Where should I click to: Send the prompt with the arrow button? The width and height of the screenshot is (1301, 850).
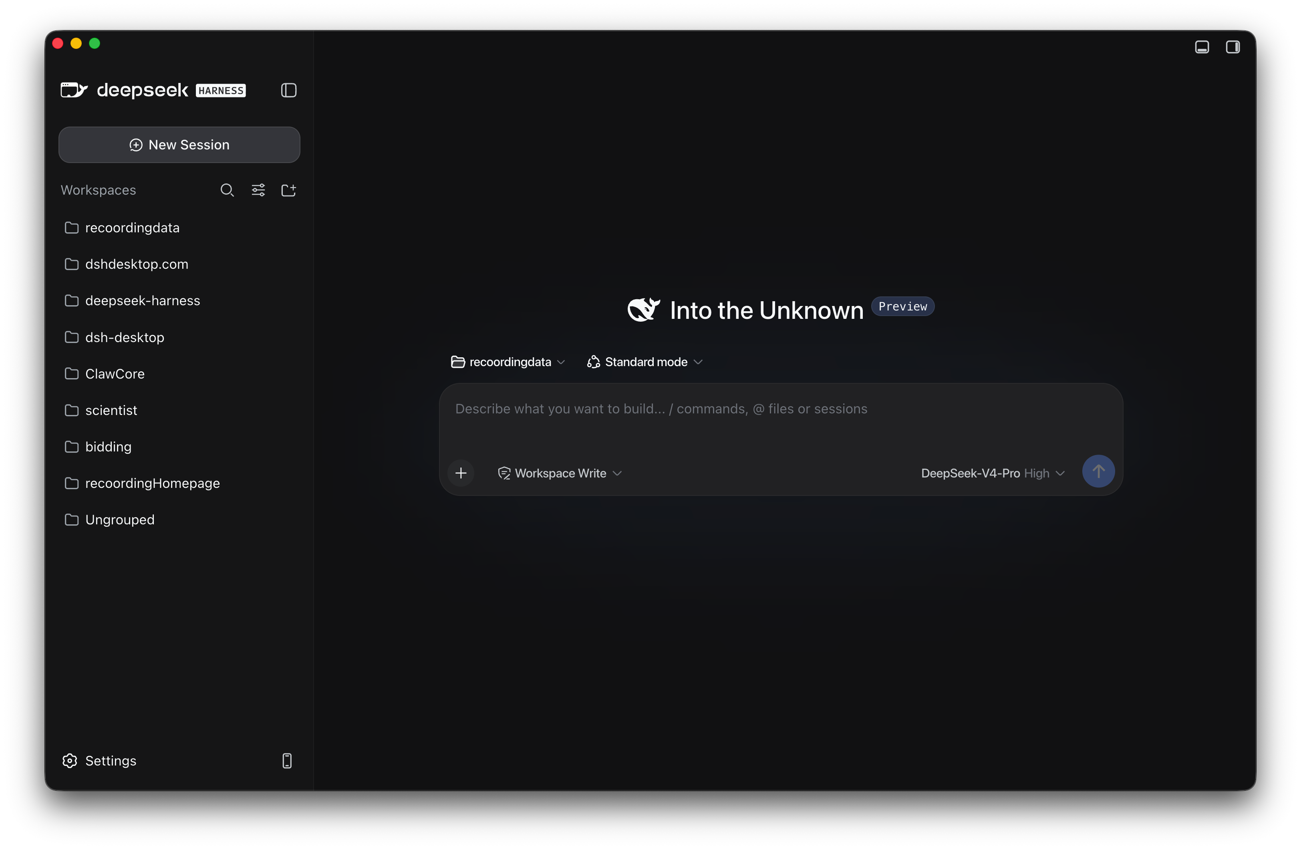coord(1099,471)
